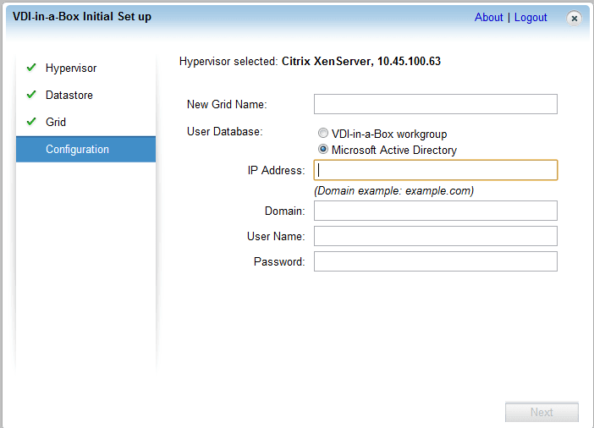
Task: Choose VDI-in-a-Box workgroup radio option
Action: (322, 134)
